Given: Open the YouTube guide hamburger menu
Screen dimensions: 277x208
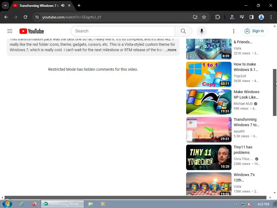Looking at the screenshot, I should click(10, 31).
